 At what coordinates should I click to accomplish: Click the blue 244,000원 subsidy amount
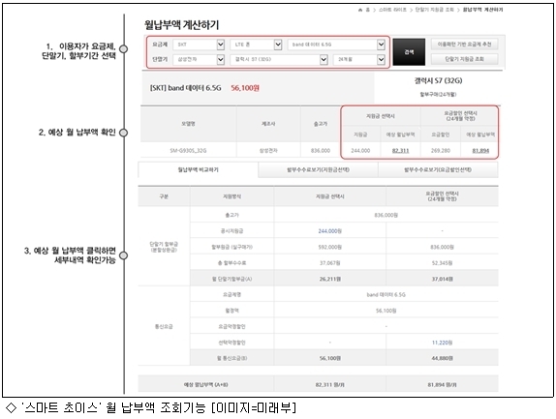coord(329,231)
